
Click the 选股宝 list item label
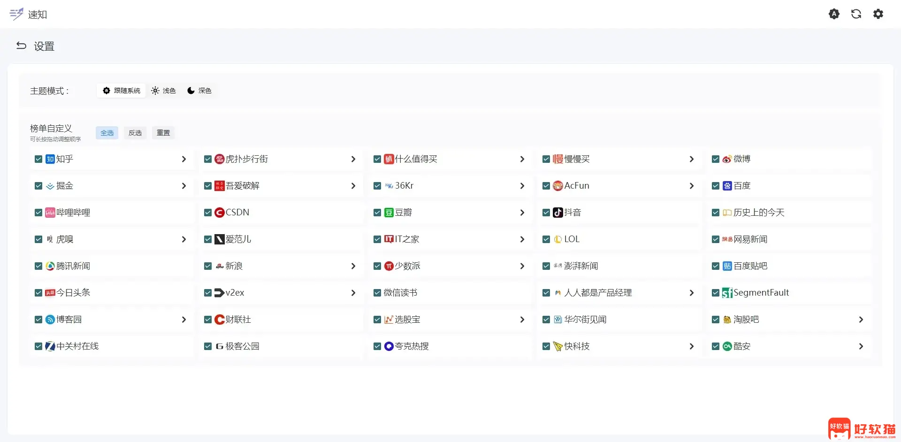click(407, 320)
